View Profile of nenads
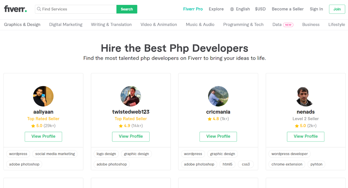Image resolution: width=348 pixels, height=188 pixels. (306, 137)
